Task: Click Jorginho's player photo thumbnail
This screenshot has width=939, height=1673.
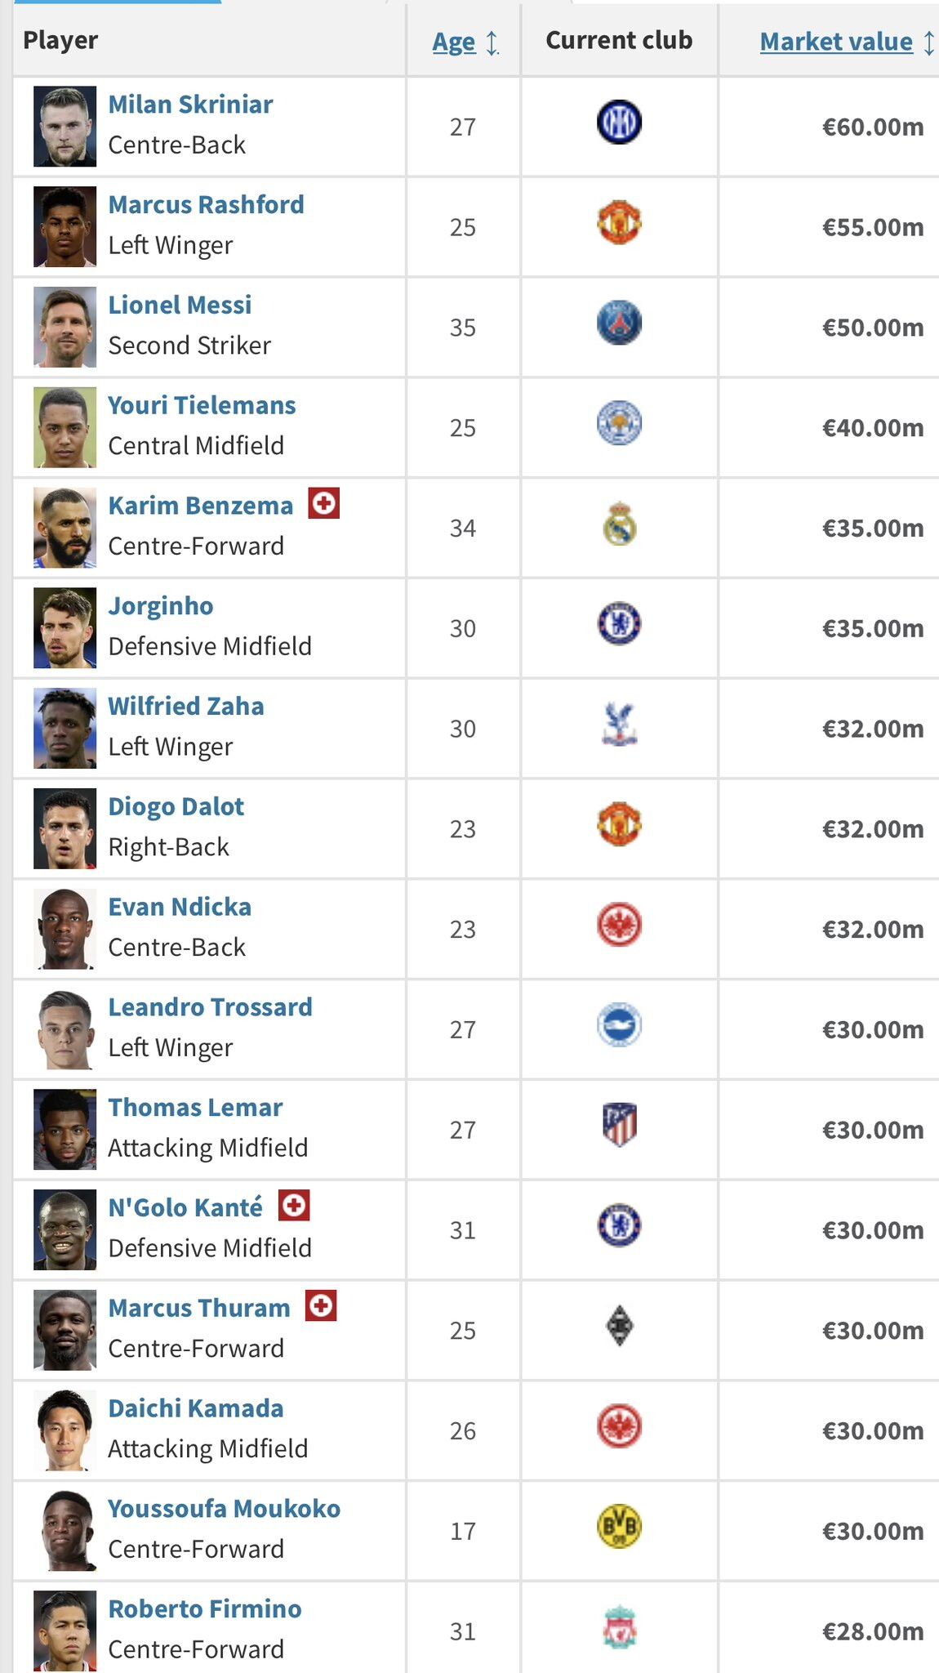Action: tap(65, 628)
